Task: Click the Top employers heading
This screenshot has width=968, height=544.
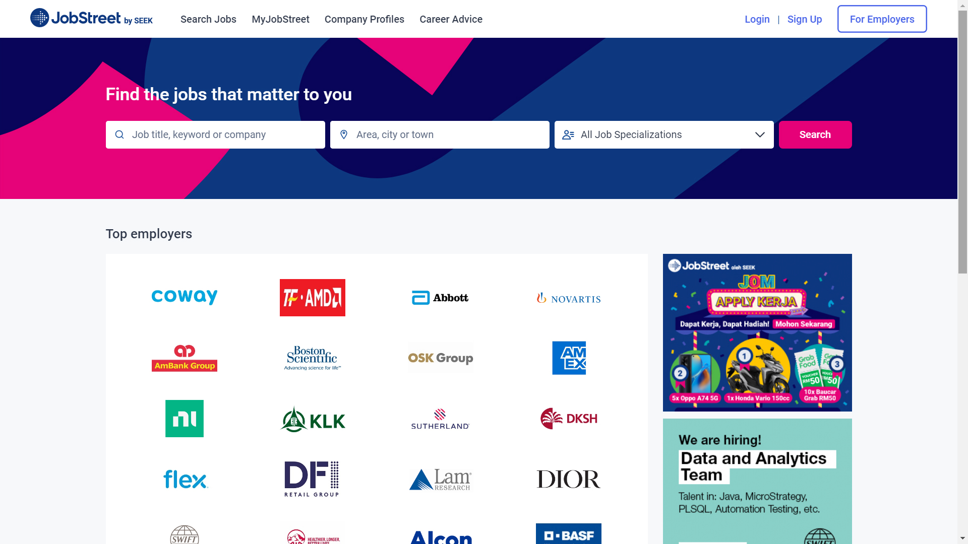Action: coord(149,234)
